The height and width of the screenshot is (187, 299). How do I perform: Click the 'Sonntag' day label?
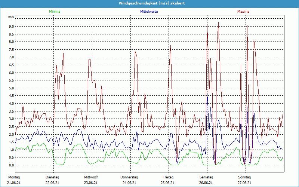coord(244,177)
